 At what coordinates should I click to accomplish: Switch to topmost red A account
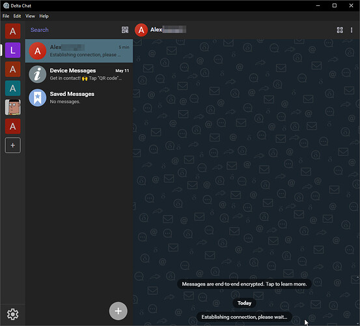[x=13, y=31]
